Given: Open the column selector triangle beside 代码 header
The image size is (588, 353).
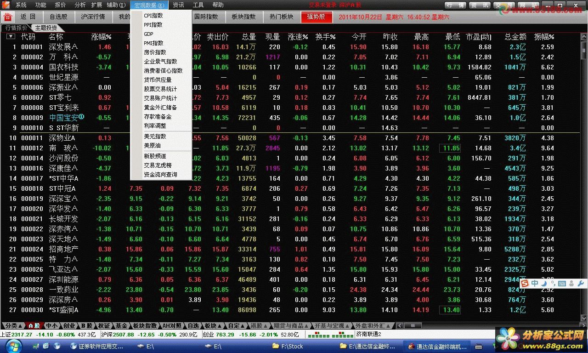Looking at the screenshot, I should pos(11,36).
